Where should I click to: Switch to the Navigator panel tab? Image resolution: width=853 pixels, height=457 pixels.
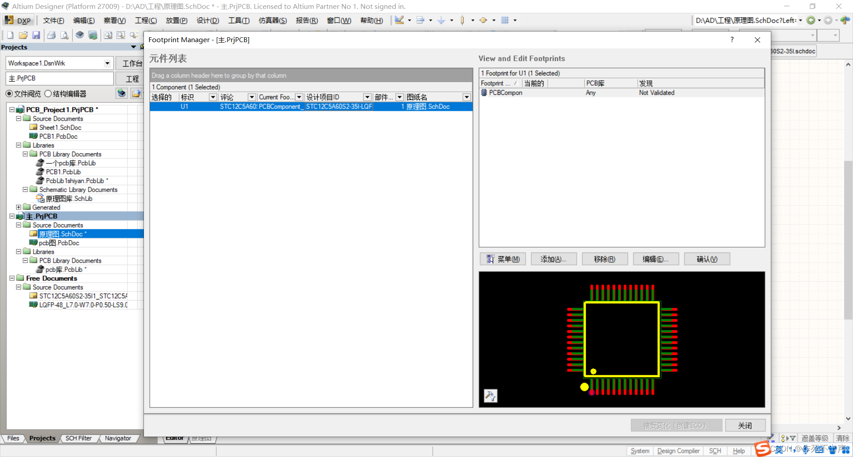118,438
